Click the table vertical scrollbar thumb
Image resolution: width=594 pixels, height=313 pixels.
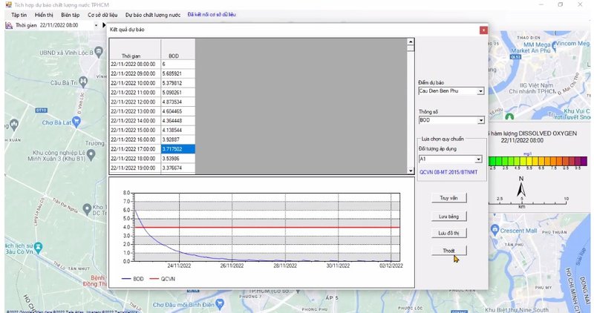tap(411, 48)
